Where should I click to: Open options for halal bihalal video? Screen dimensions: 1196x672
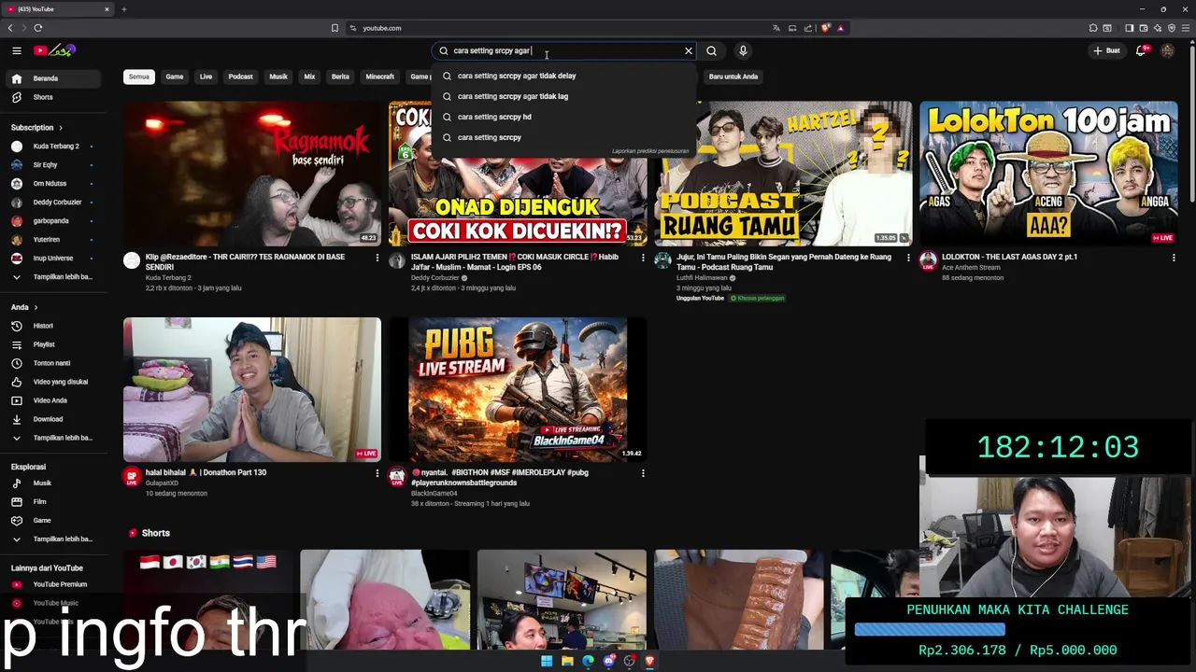(377, 473)
